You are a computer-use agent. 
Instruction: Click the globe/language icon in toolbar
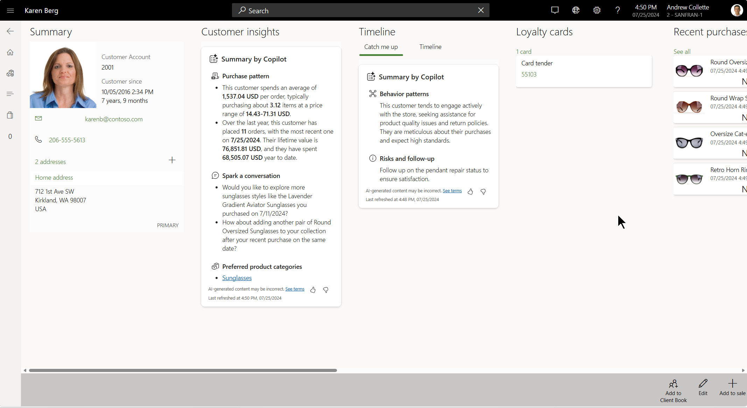click(x=576, y=10)
